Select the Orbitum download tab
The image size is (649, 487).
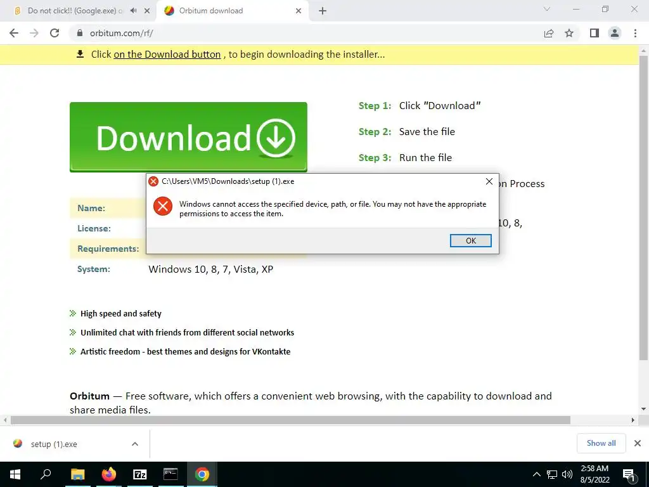pyautogui.click(x=232, y=11)
